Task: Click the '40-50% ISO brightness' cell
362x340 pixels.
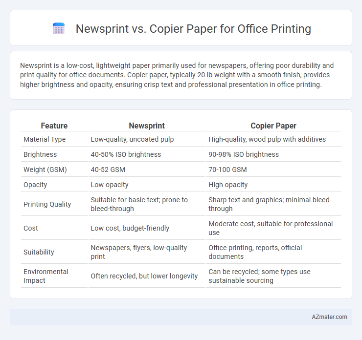Action: (x=147, y=154)
